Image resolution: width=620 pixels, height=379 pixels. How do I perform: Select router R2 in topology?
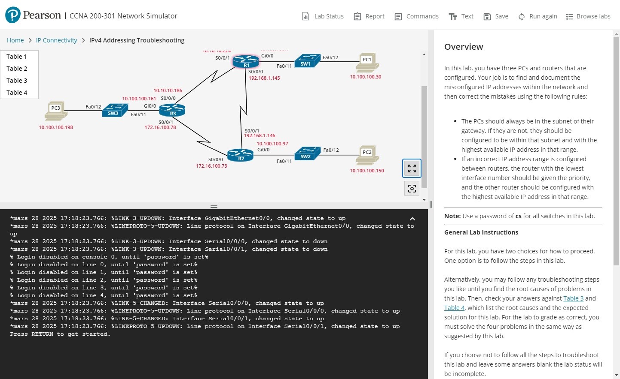[241, 155]
